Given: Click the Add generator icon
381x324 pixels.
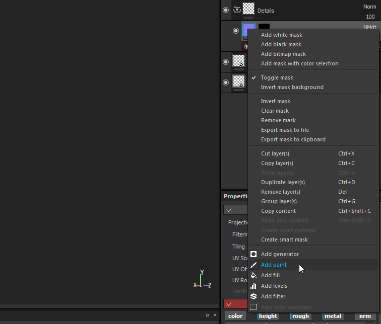Looking at the screenshot, I should pyautogui.click(x=253, y=254).
